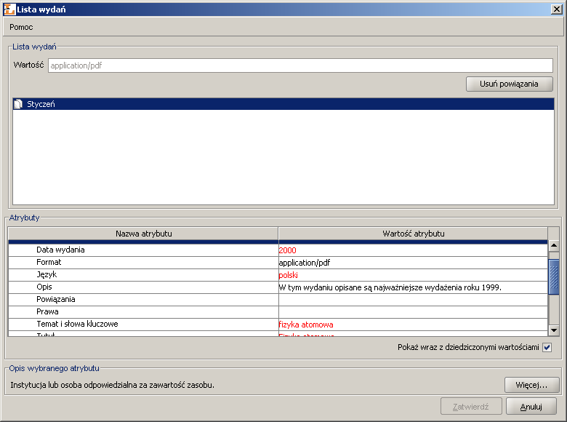Select the Format attribute name
Screen dimensions: 567x422
click(49, 263)
